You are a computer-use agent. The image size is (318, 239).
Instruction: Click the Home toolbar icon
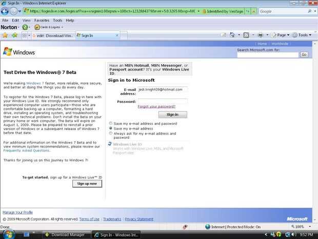point(232,35)
